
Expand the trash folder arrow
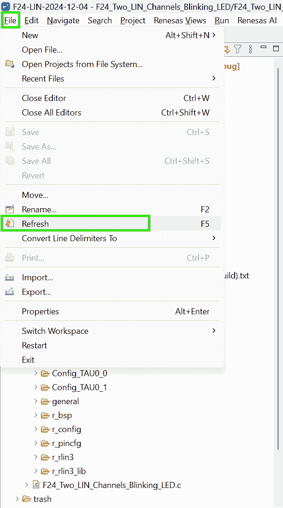point(18,499)
